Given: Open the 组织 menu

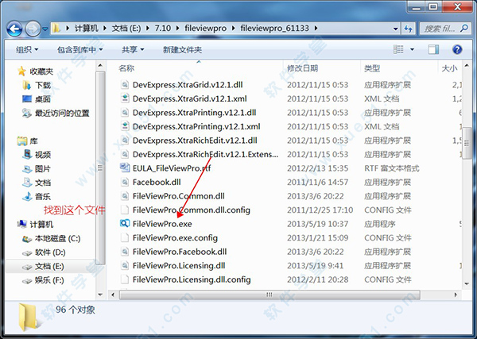Looking at the screenshot, I should 27,49.
